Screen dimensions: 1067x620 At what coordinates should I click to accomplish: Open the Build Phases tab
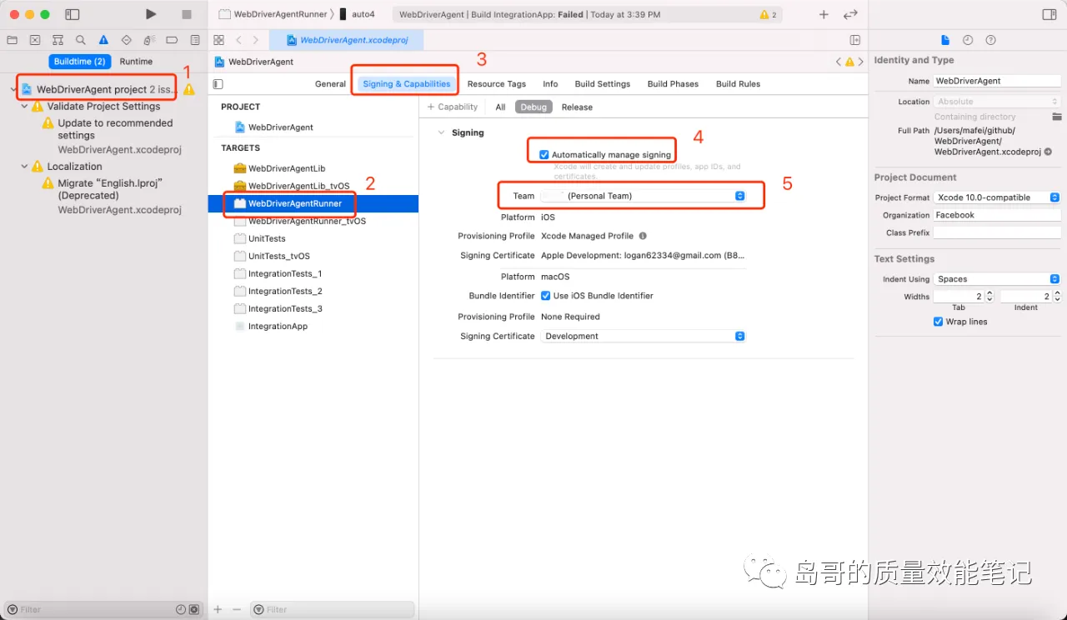(673, 84)
